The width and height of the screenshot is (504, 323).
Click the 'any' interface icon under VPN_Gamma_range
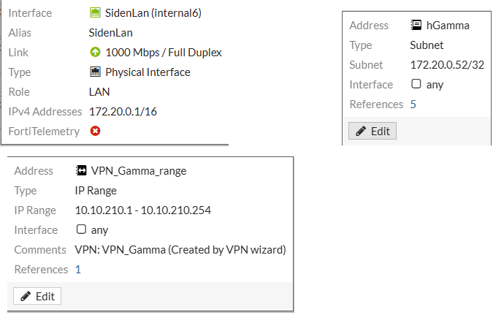point(81,230)
